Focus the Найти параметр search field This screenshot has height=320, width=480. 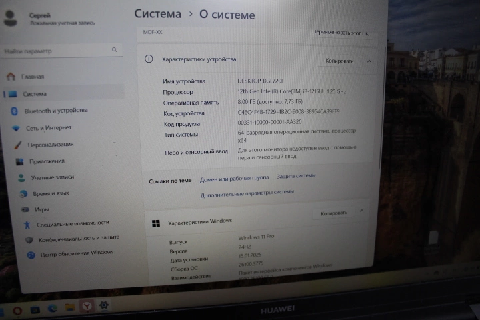click(x=62, y=51)
